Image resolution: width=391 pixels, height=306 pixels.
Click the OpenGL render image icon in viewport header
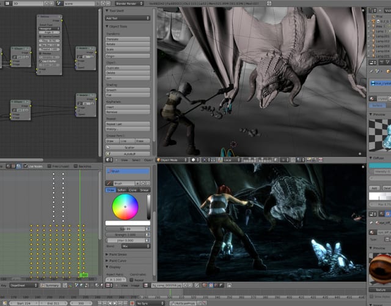coord(309,160)
